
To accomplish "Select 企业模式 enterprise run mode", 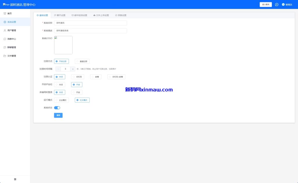I will point(61,100).
